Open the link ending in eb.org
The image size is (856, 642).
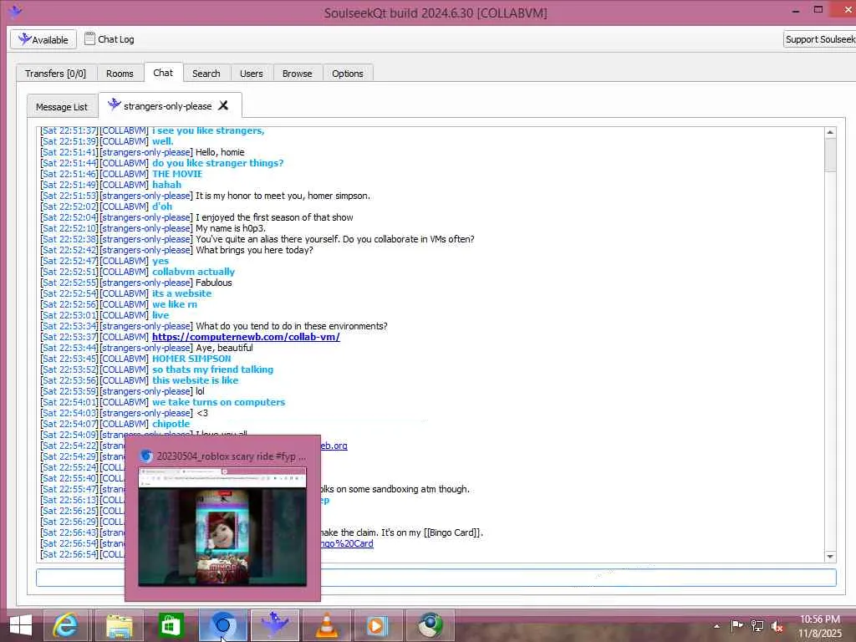[x=334, y=446]
